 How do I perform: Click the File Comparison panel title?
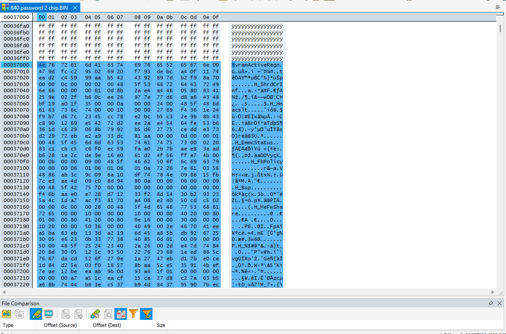[21, 304]
